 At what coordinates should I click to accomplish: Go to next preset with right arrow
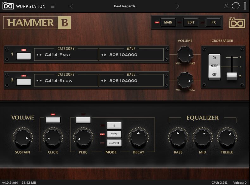click(x=178, y=6)
